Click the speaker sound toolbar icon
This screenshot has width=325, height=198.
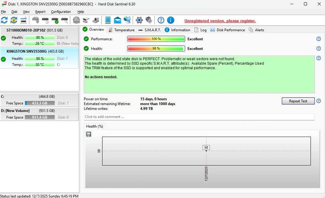[x=149, y=20]
